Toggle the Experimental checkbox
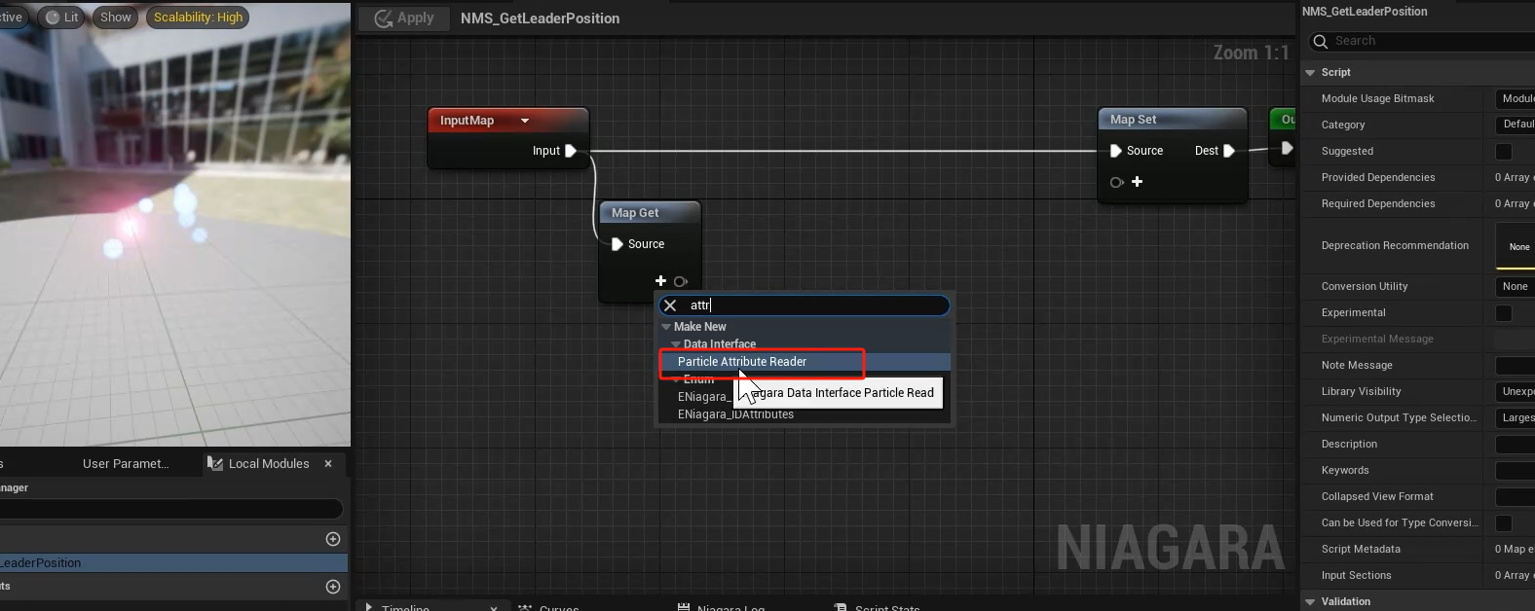 1504,313
